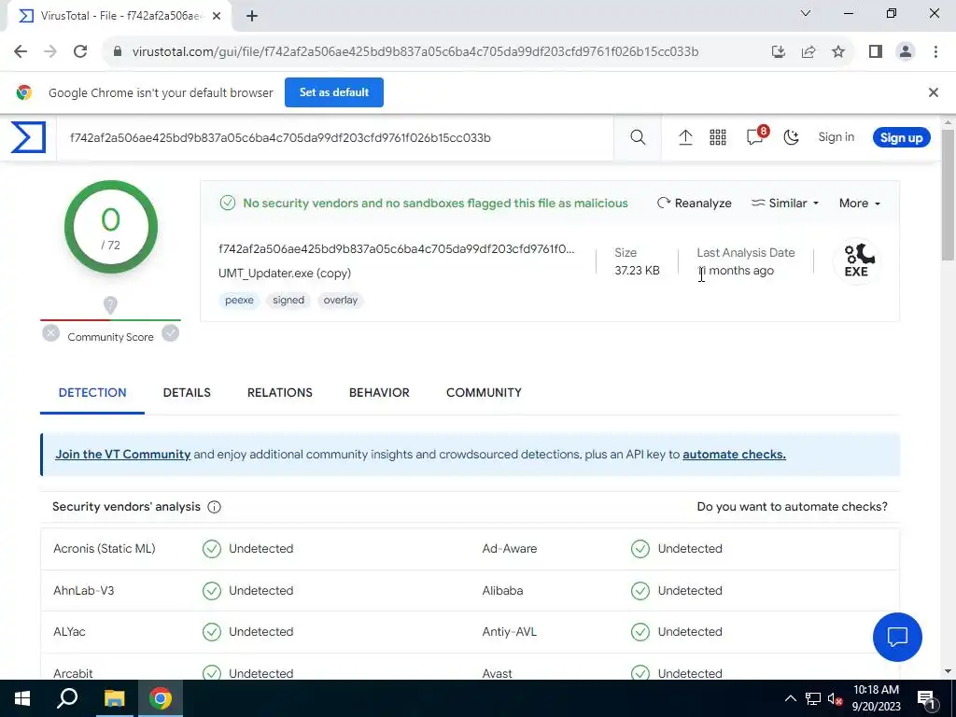956x717 pixels.
Task: Click the Sign up button
Action: 901,137
